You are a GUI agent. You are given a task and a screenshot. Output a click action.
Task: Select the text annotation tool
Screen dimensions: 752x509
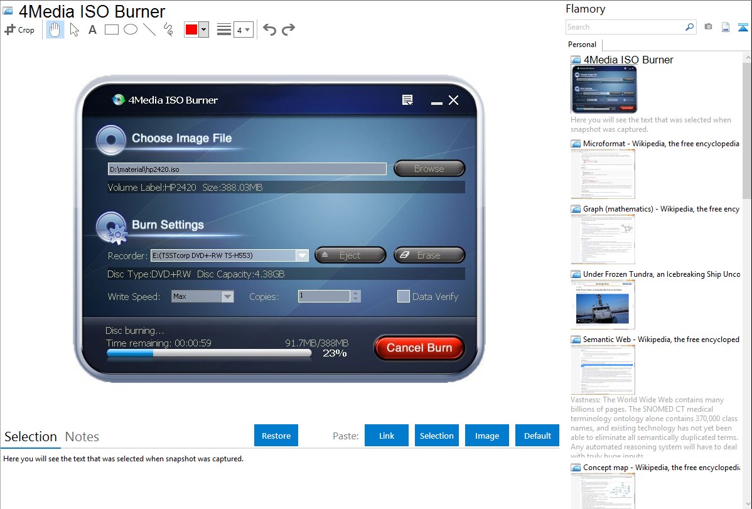92,29
